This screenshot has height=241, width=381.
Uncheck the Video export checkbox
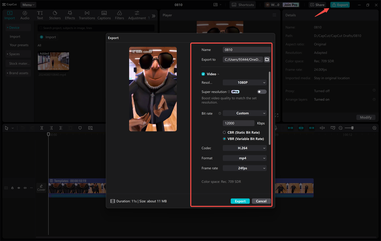pos(203,74)
